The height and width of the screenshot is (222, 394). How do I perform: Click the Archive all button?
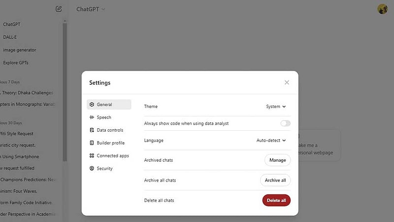tap(275, 180)
